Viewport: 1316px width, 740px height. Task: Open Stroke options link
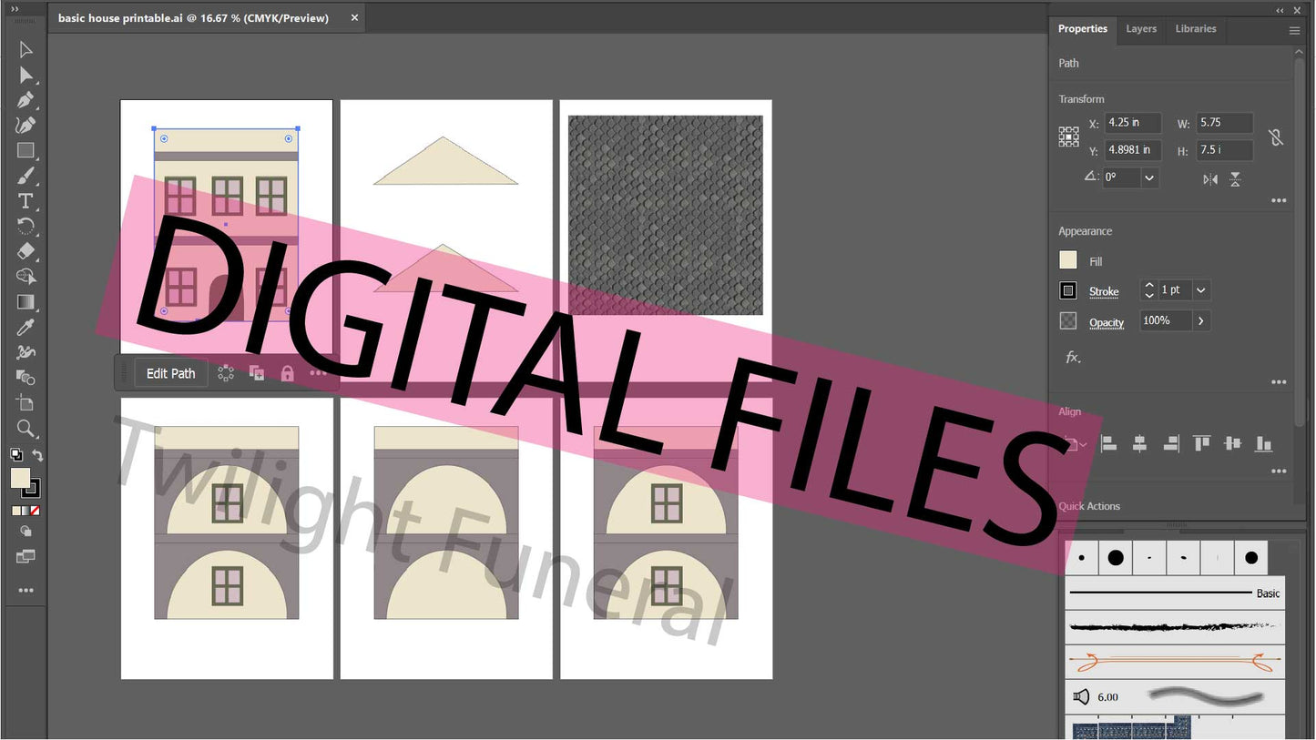1104,291
